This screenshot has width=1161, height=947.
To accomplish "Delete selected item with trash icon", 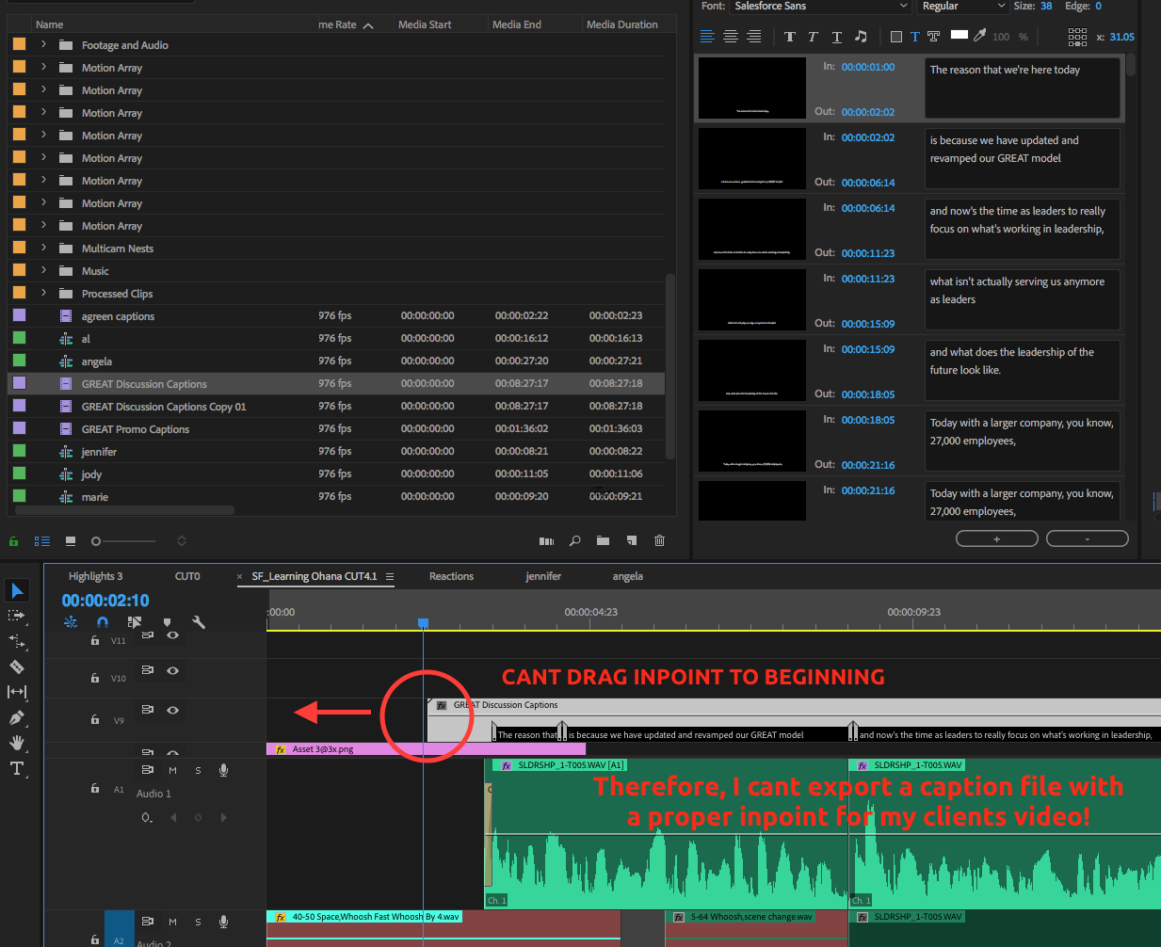I will coord(659,540).
